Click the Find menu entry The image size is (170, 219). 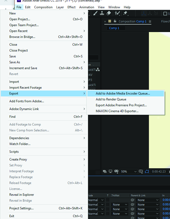point(44,117)
